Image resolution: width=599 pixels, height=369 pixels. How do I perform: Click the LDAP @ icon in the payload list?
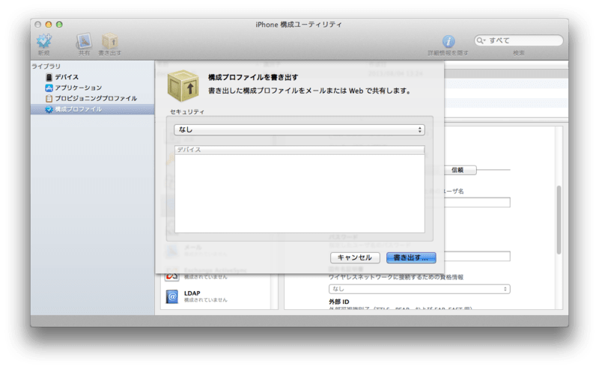point(172,296)
